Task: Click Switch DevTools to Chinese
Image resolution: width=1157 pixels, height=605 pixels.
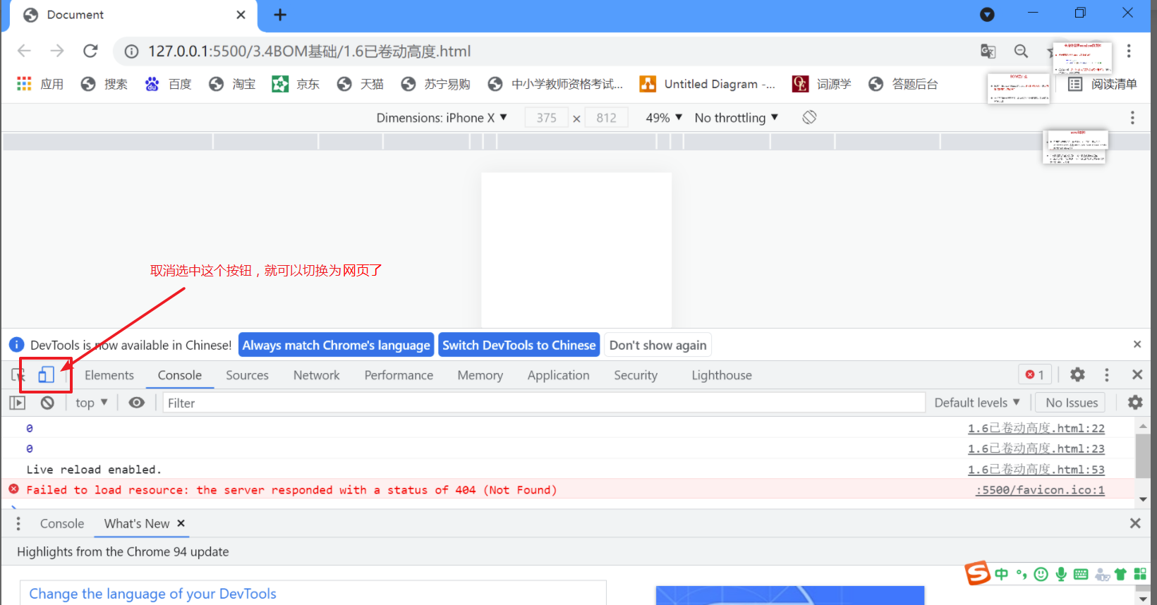Action: [x=519, y=346]
